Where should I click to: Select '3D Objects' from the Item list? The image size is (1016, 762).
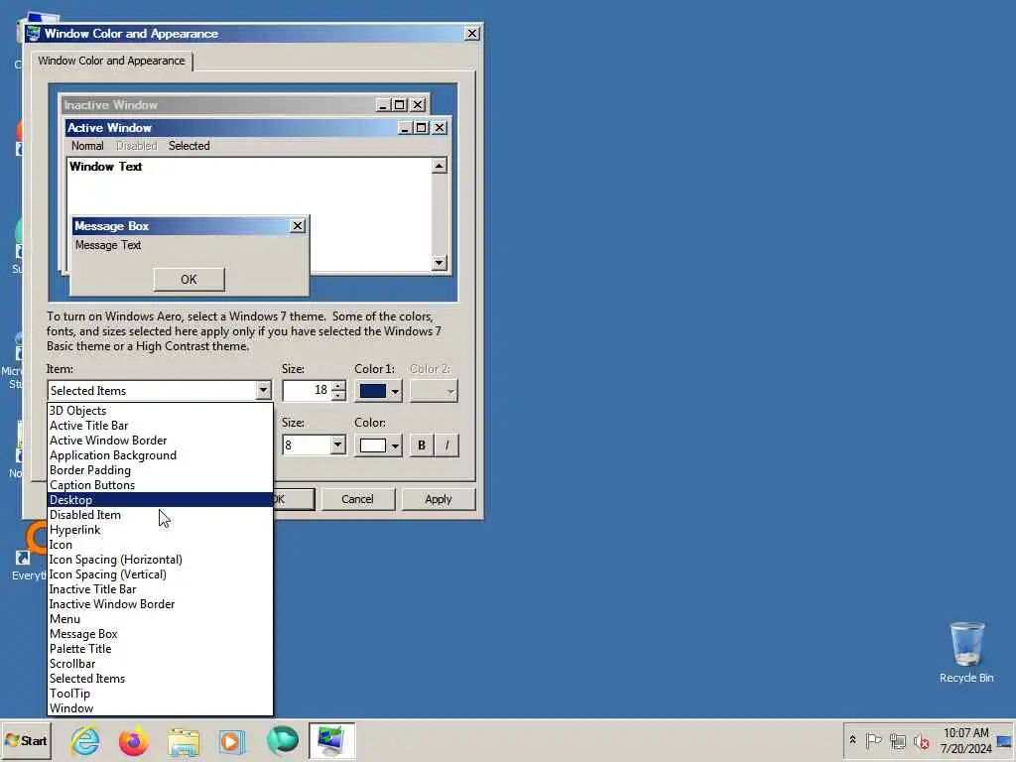[160, 411]
